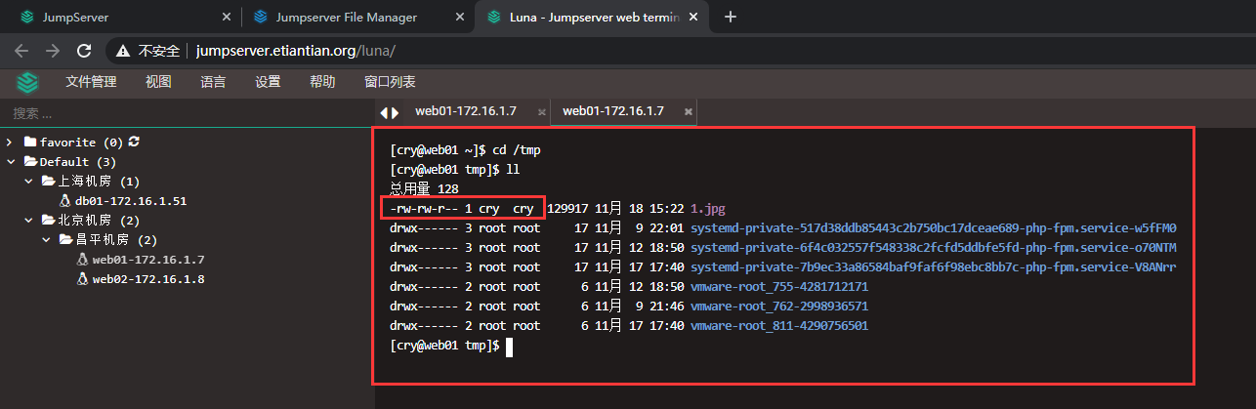Click vmware-root_762-2998936571 directory name
Image resolution: width=1256 pixels, height=409 pixels.
tap(779, 306)
